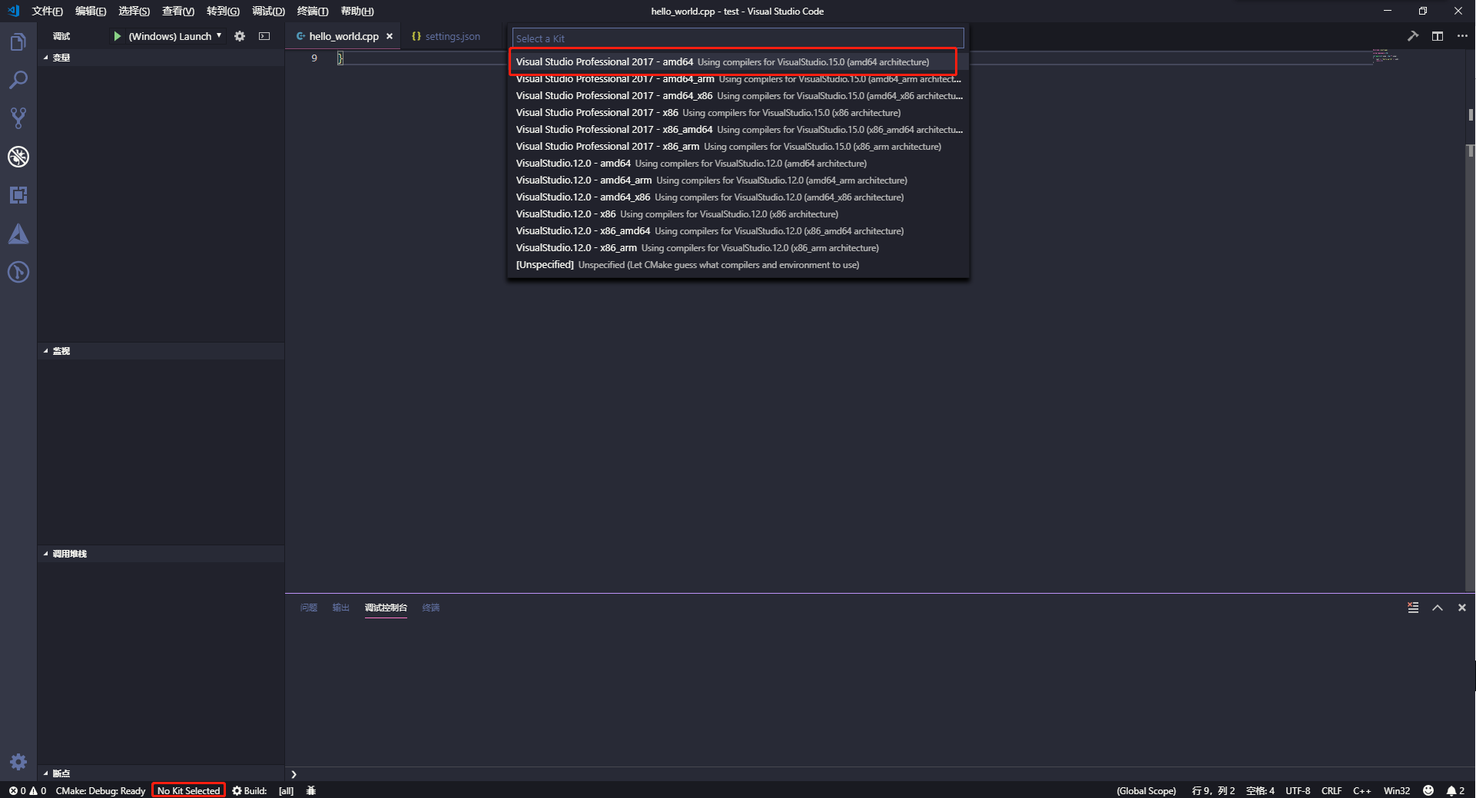Collapse the 变量 section
Screen dimensions: 1476x798
161,58
